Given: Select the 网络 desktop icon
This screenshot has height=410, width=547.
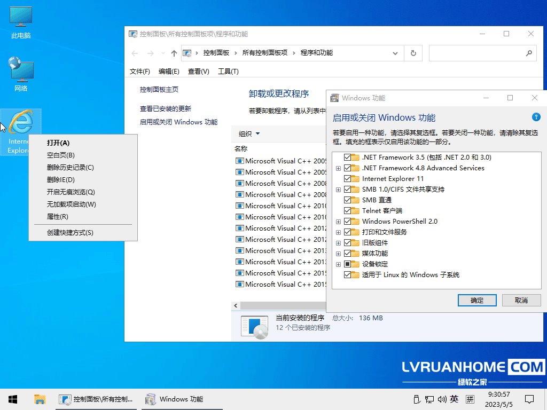Looking at the screenshot, I should pyautogui.click(x=21, y=74).
